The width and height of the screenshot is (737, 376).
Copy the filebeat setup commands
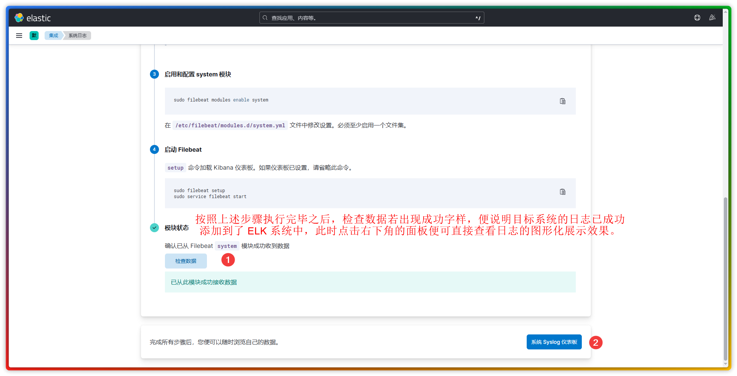coord(563,192)
